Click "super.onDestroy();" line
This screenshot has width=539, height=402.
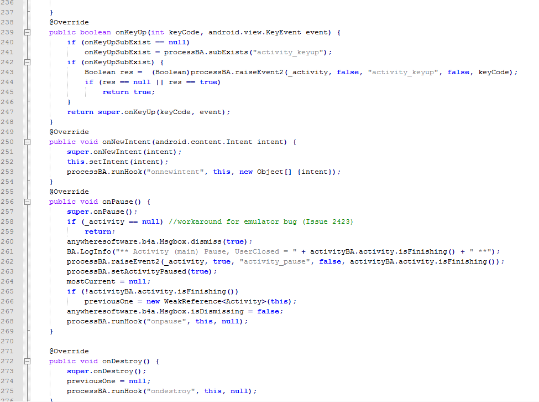(106, 371)
